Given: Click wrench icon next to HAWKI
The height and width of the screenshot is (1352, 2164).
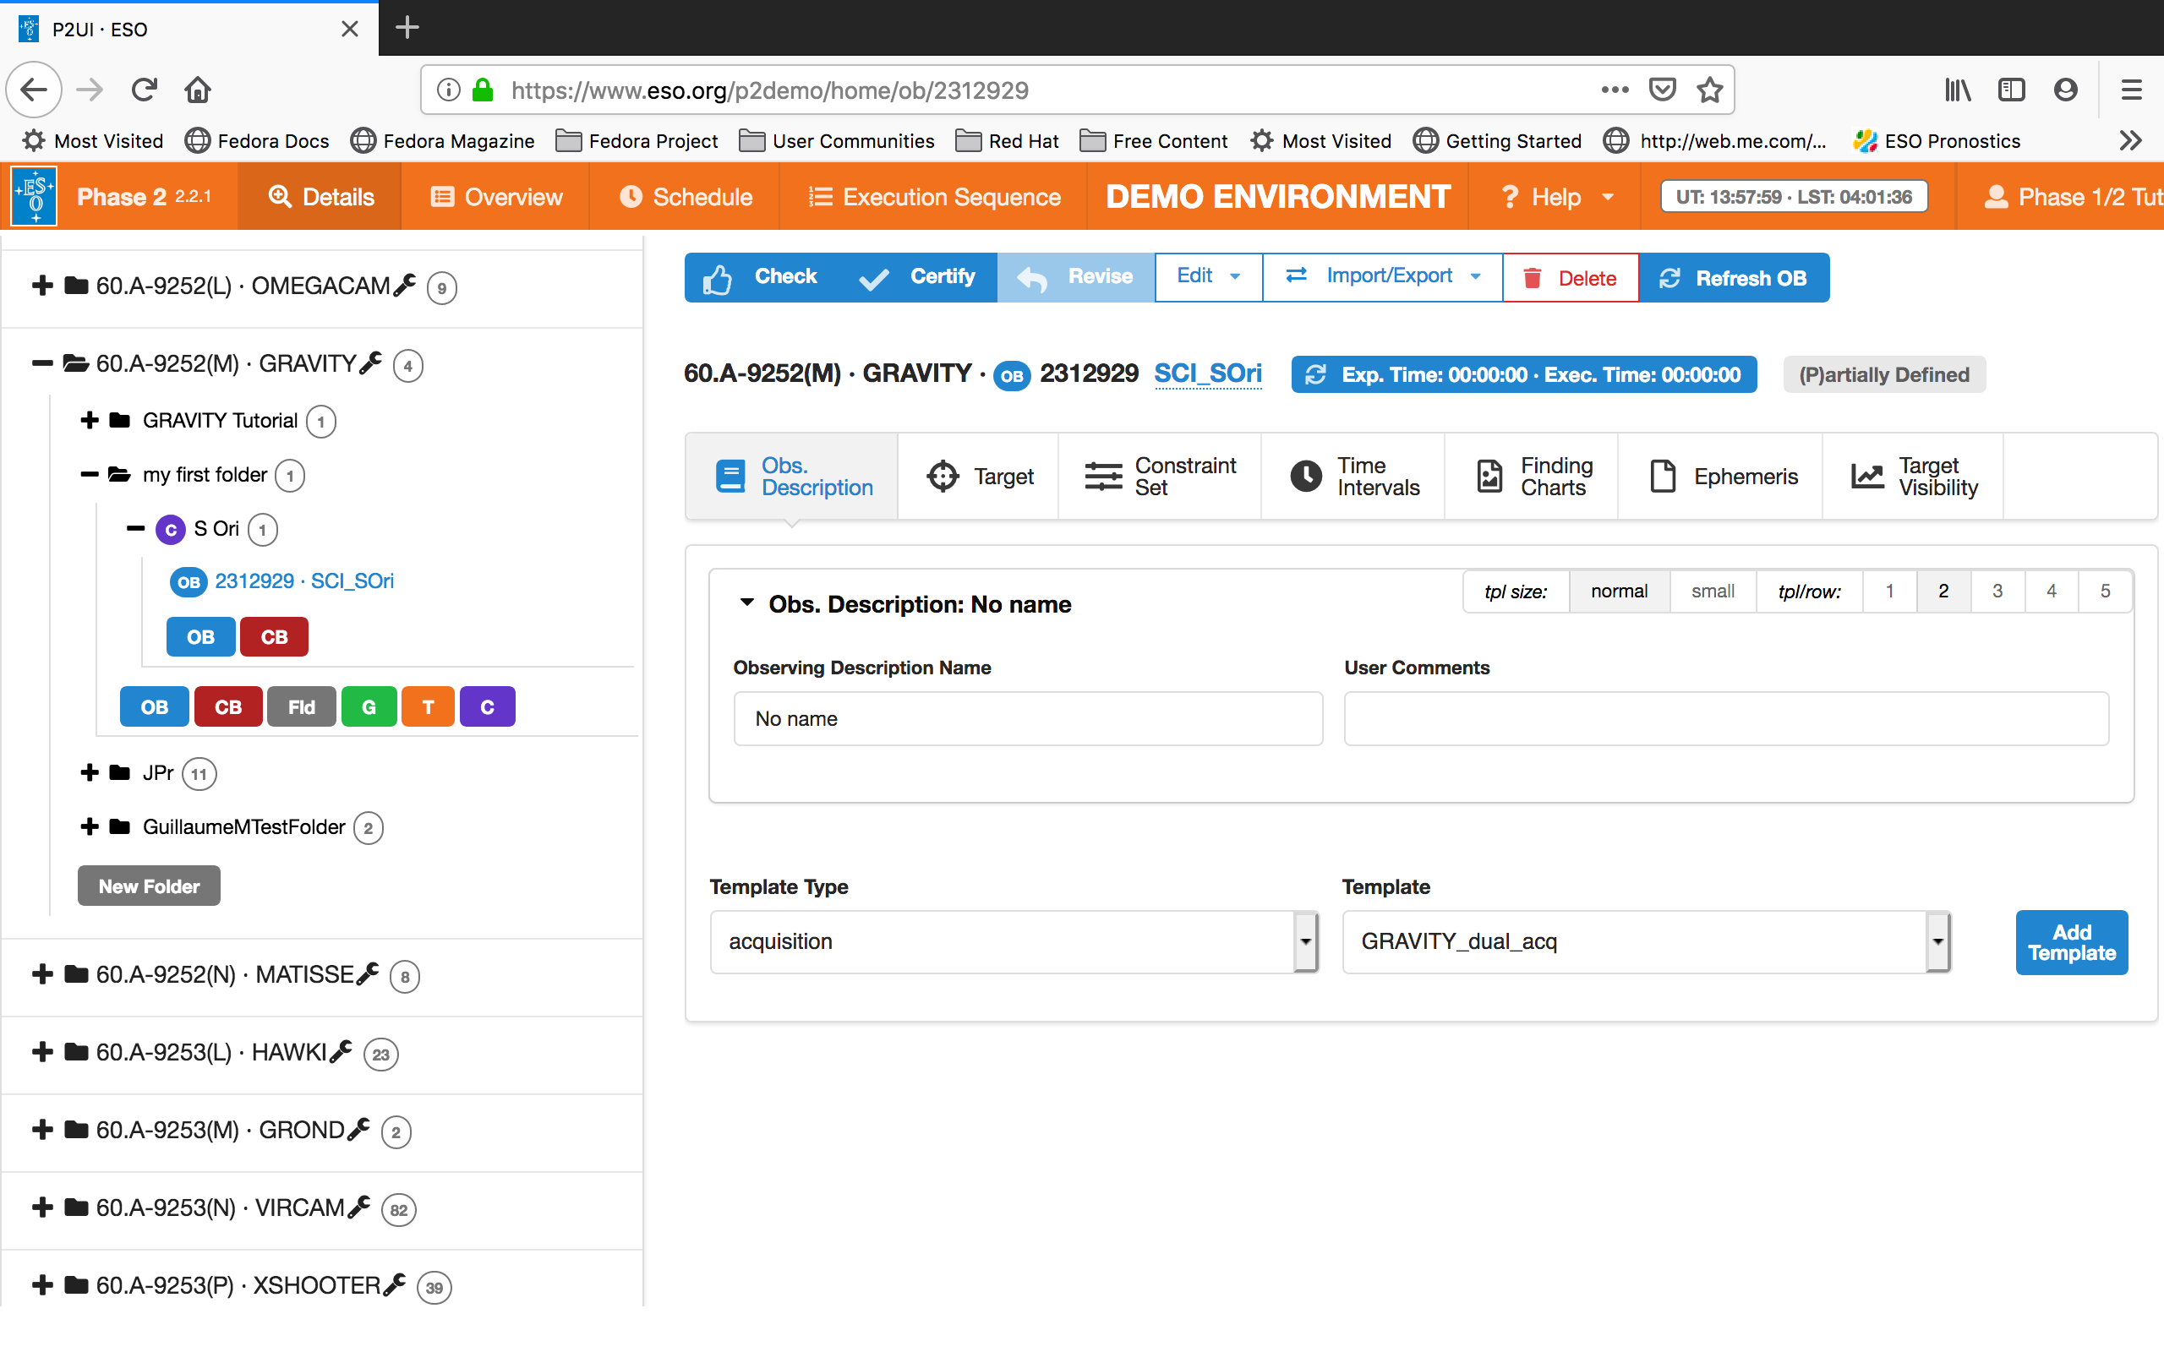Looking at the screenshot, I should pos(341,1051).
